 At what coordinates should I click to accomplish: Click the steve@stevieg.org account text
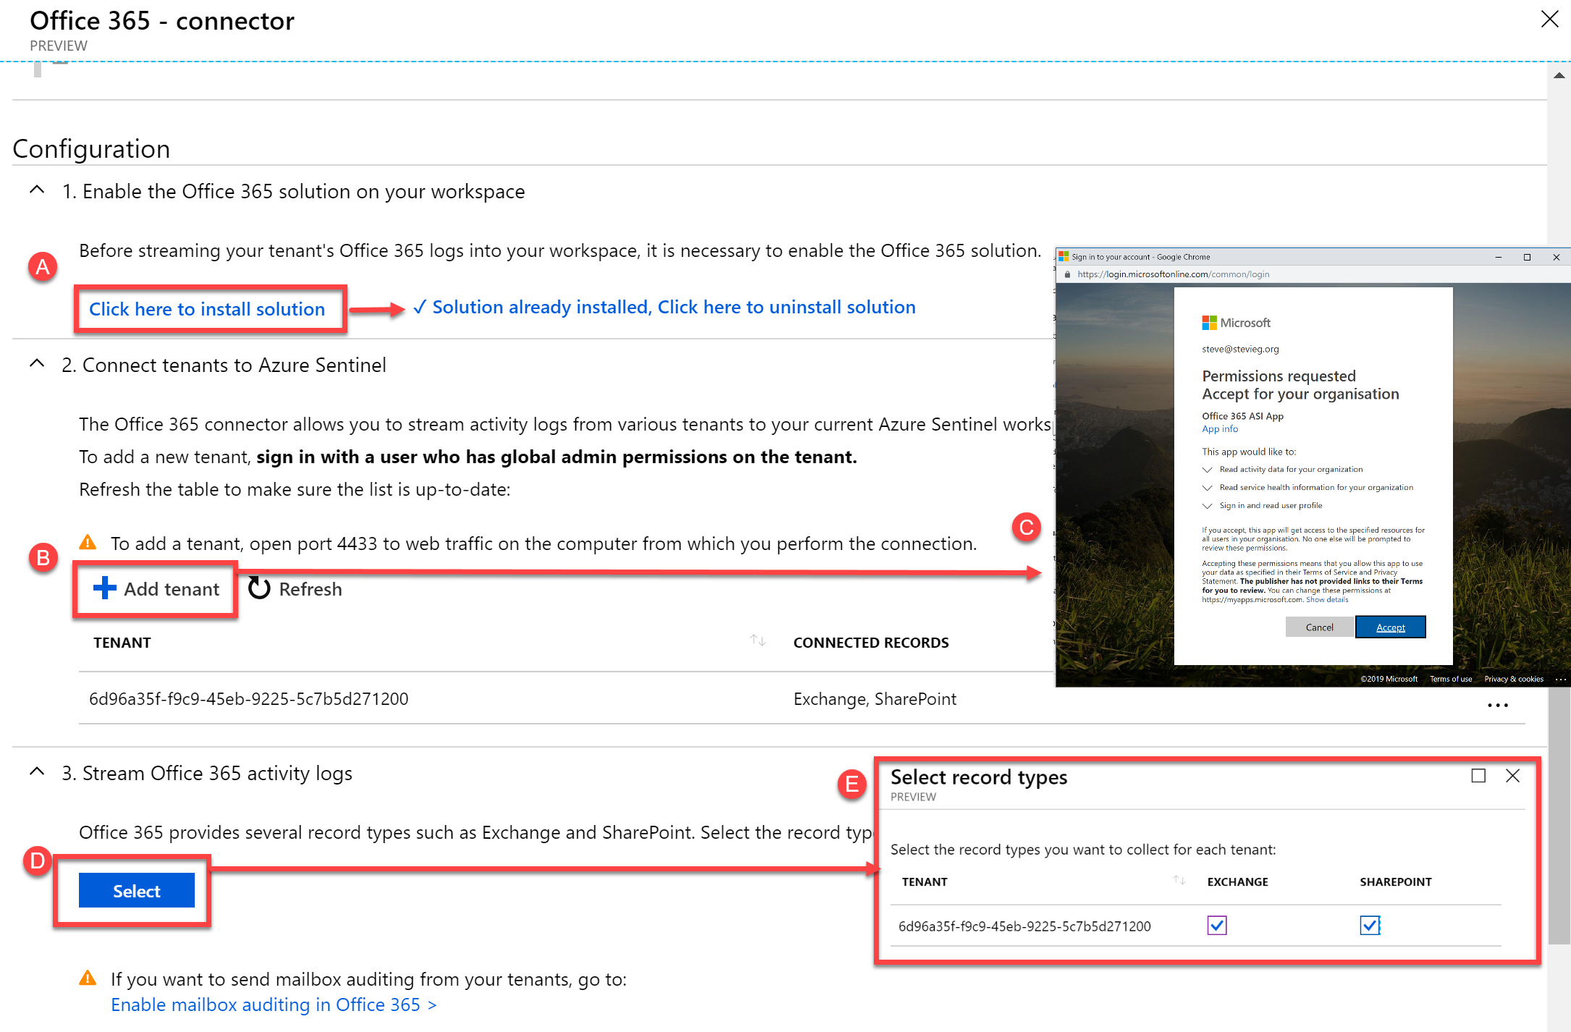click(x=1240, y=349)
